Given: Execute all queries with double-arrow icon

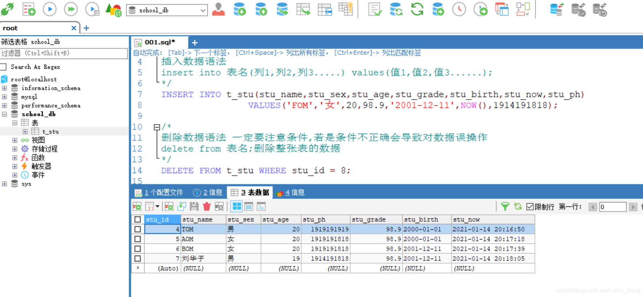Looking at the screenshot, I should coord(71,9).
